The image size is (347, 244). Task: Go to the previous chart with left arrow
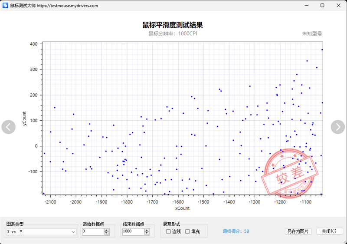coord(8,127)
